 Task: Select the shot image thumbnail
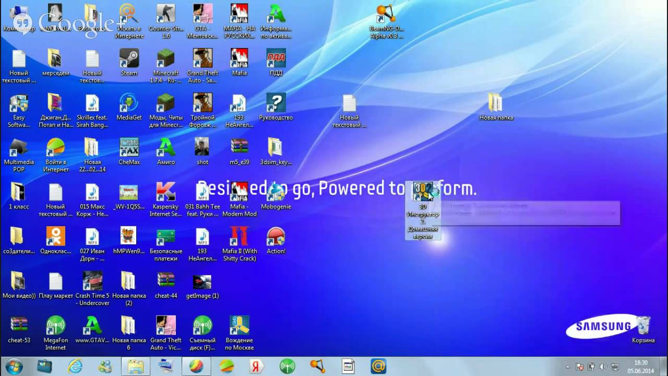[x=202, y=151]
